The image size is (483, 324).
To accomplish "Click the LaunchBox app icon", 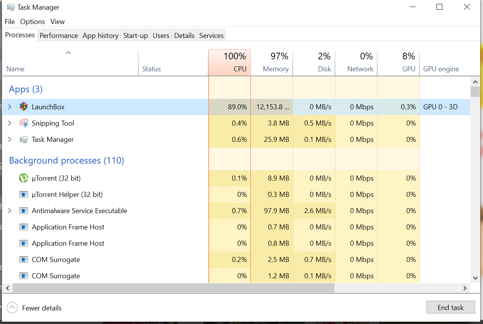I will [24, 107].
